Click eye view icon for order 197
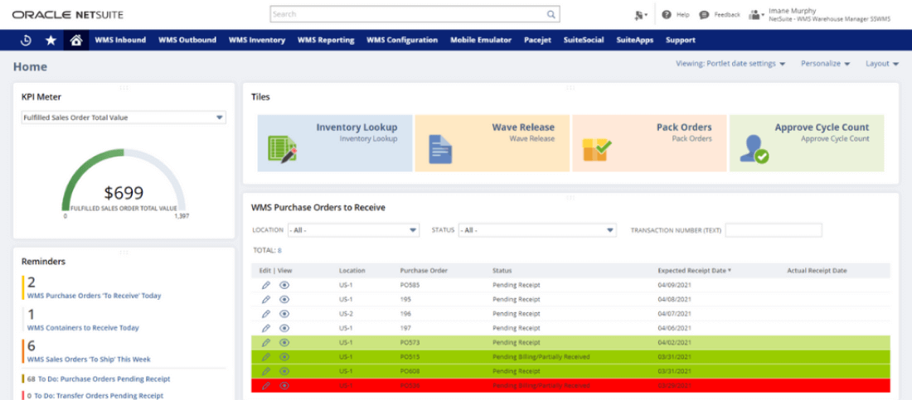This screenshot has width=912, height=400. pos(284,328)
